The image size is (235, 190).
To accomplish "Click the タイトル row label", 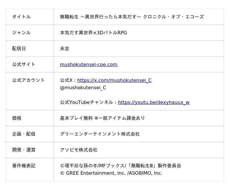I will click(21, 17).
